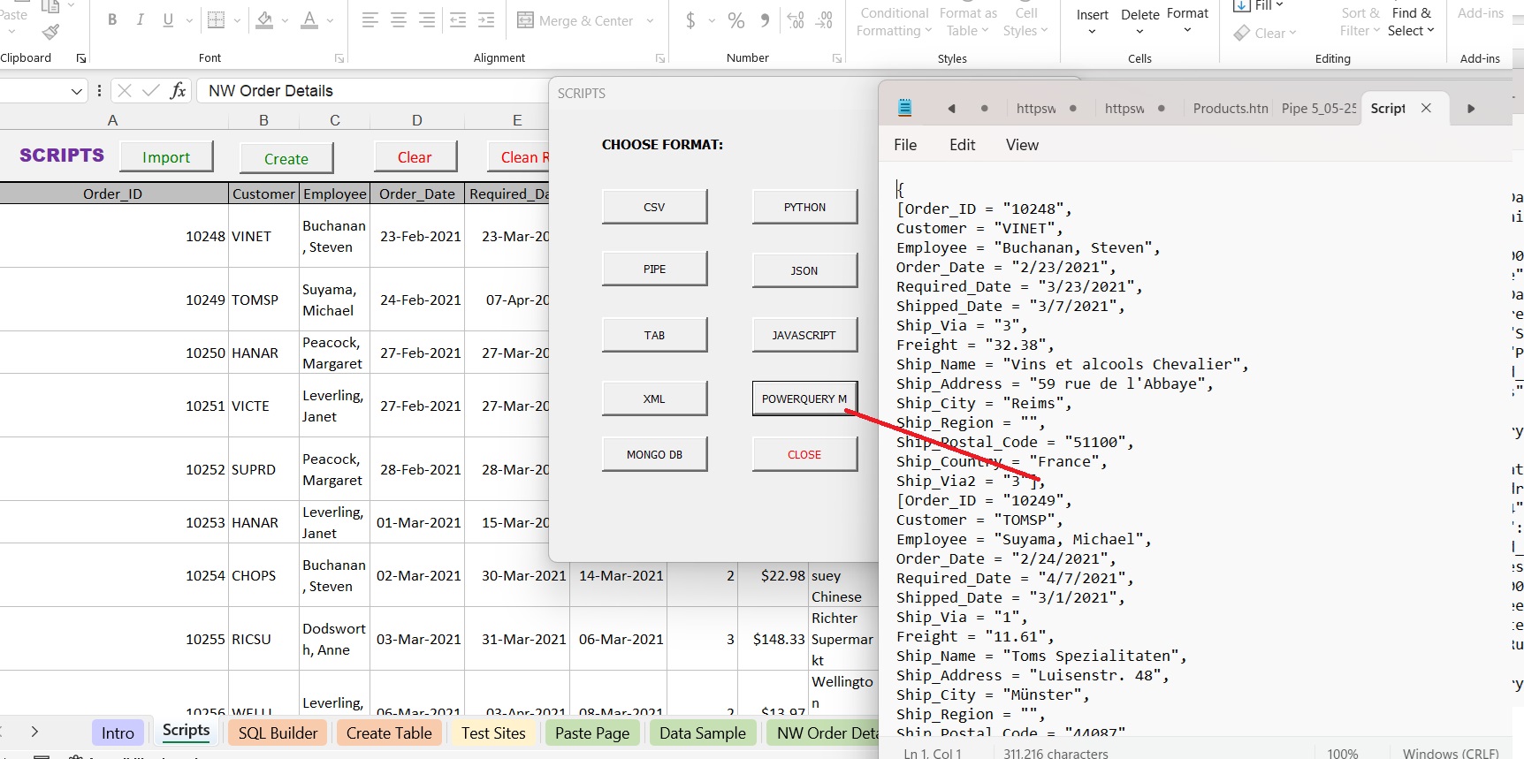The image size is (1524, 759).
Task: Increase indent in Alignment group
Action: point(486,19)
